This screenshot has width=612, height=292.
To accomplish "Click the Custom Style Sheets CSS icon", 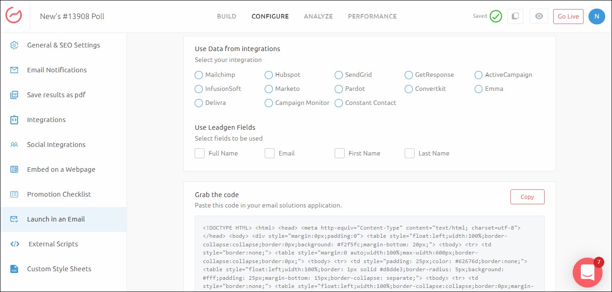I will 14,269.
